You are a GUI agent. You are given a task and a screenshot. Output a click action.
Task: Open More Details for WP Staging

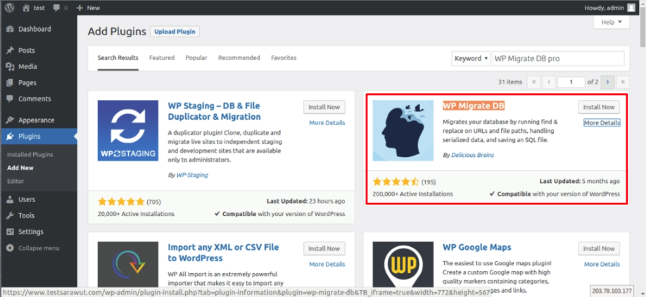tap(327, 122)
